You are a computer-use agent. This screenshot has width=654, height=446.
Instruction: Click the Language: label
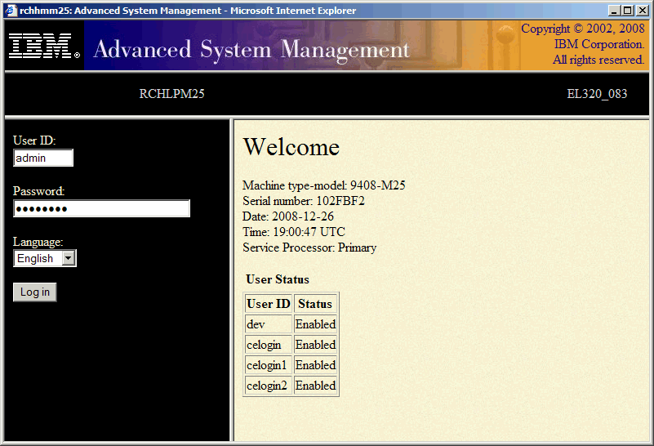click(38, 242)
